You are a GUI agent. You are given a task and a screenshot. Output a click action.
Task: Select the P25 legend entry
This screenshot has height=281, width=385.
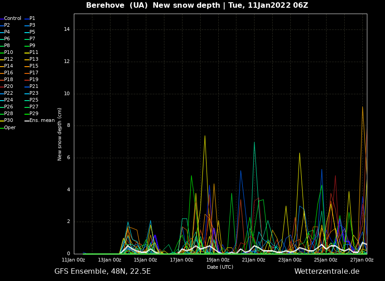(x=34, y=100)
